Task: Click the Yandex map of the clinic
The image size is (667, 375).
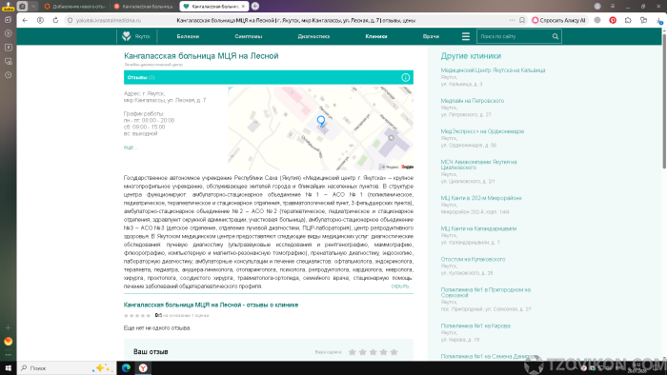Action: point(321,128)
